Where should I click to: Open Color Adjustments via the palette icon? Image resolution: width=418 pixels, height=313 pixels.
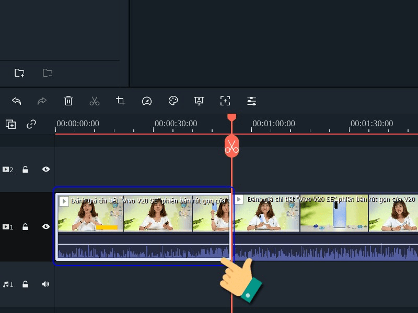pos(173,101)
